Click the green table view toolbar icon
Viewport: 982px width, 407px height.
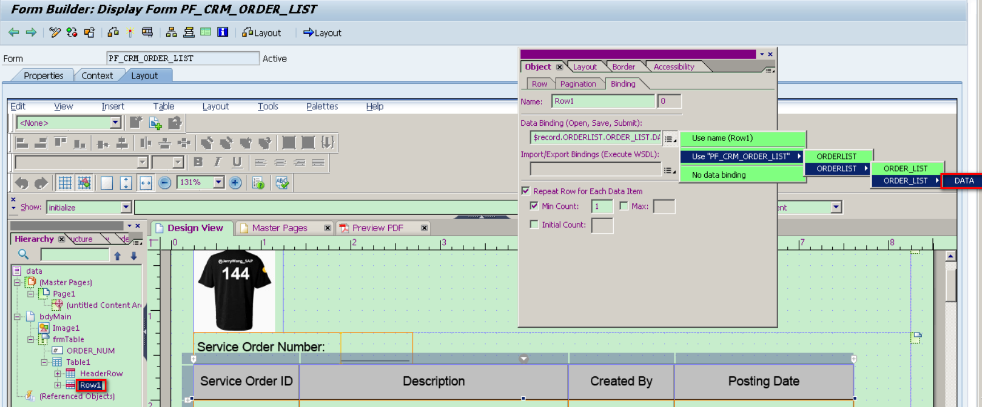click(206, 32)
